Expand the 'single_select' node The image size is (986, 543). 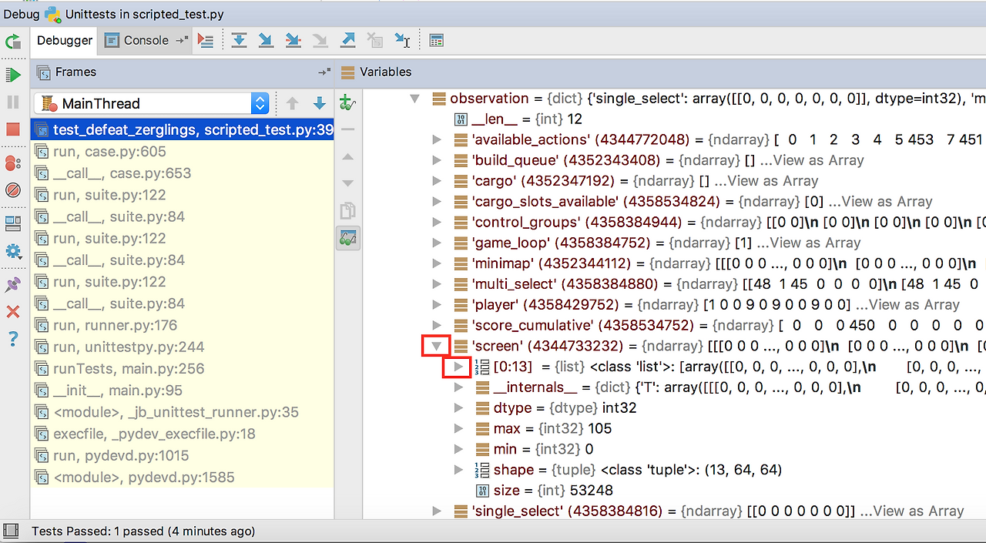click(x=437, y=511)
